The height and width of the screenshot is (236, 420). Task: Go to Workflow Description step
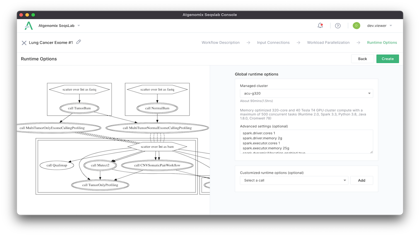point(220,43)
